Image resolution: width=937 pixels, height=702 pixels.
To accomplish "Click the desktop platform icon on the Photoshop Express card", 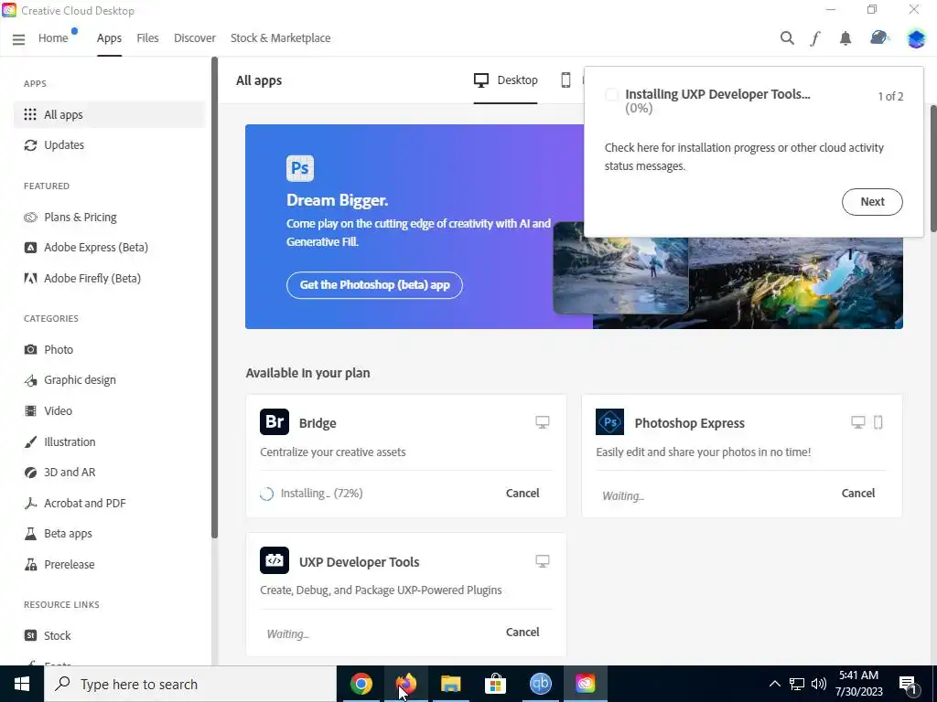I will click(x=857, y=422).
